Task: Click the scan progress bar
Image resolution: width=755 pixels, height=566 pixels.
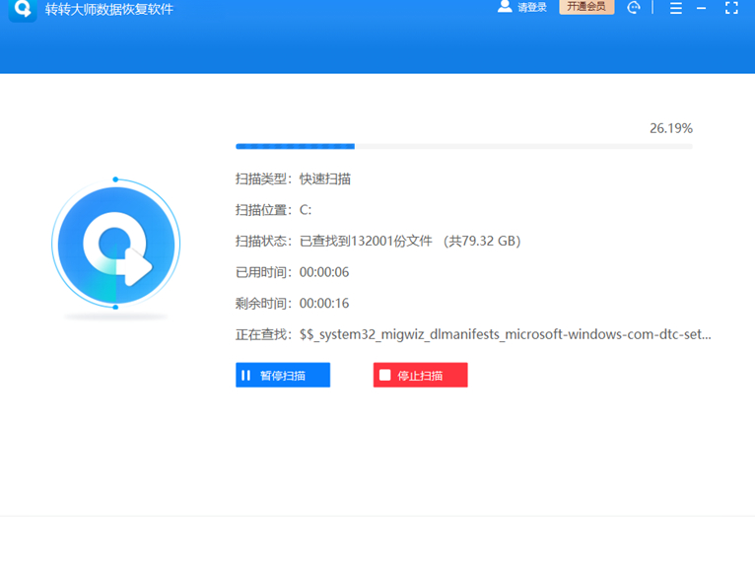Action: pyautogui.click(x=463, y=146)
